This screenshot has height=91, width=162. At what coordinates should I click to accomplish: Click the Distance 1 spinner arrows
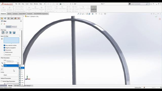18,63
